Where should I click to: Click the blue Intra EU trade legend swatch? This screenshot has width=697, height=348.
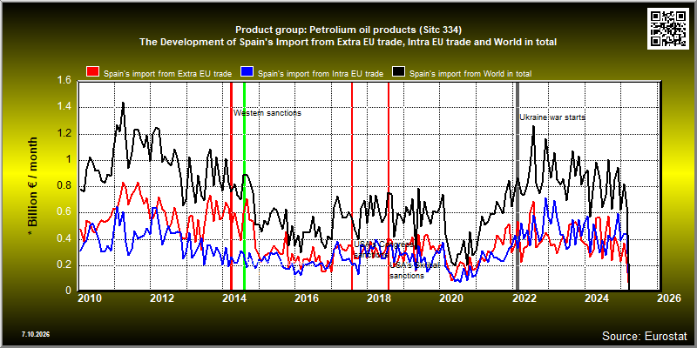pos(247,72)
